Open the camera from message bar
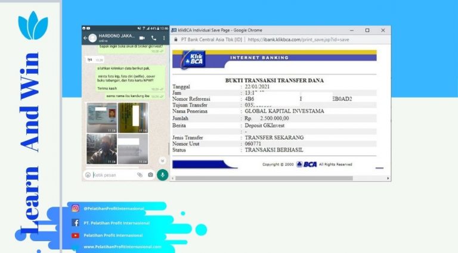The width and height of the screenshot is (458, 253). point(150,175)
